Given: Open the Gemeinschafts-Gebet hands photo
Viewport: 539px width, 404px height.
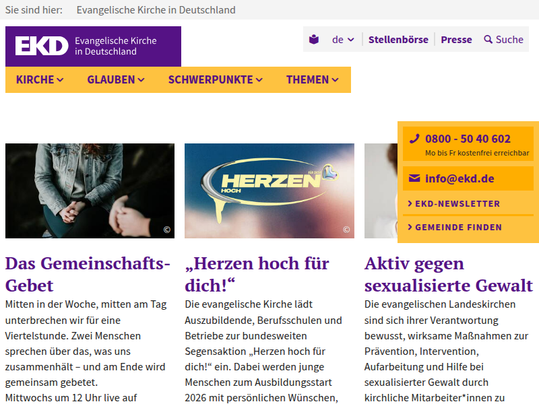Looking at the screenshot, I should (90, 191).
